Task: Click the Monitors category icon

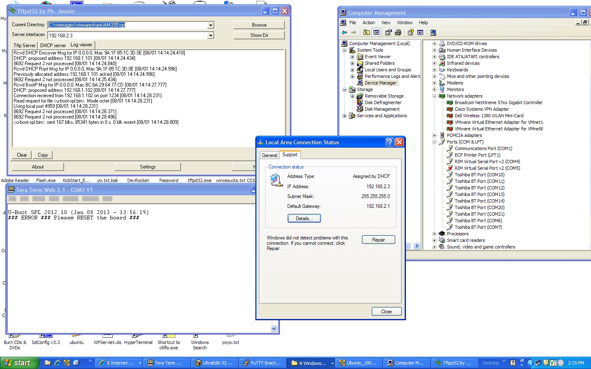Action: pyautogui.click(x=442, y=89)
